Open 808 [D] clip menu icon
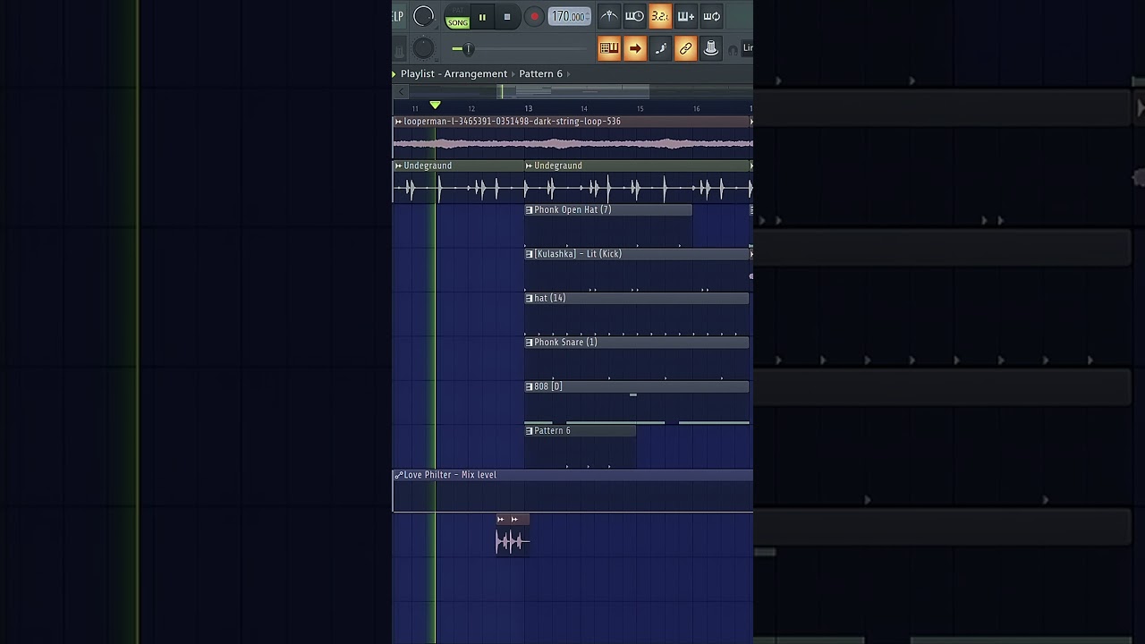Image resolution: width=1145 pixels, height=644 pixels. coord(529,386)
